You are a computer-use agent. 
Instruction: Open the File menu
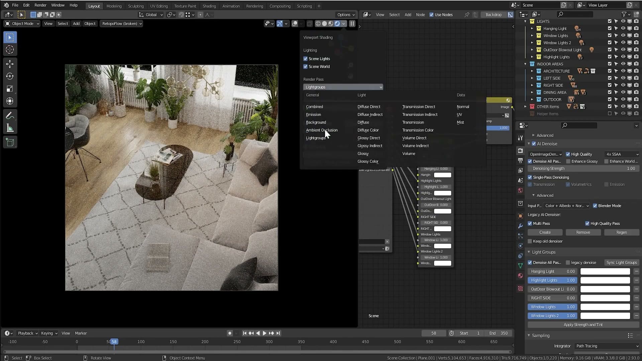[x=15, y=5]
